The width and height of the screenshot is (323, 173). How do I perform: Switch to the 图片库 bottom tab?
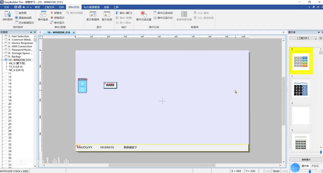pyautogui.click(x=305, y=166)
